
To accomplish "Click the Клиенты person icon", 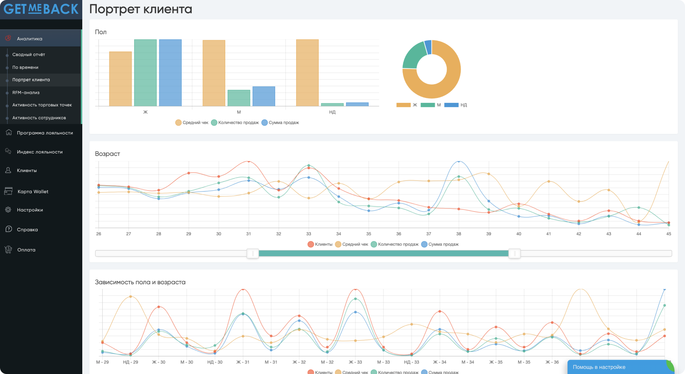I will [x=8, y=170].
